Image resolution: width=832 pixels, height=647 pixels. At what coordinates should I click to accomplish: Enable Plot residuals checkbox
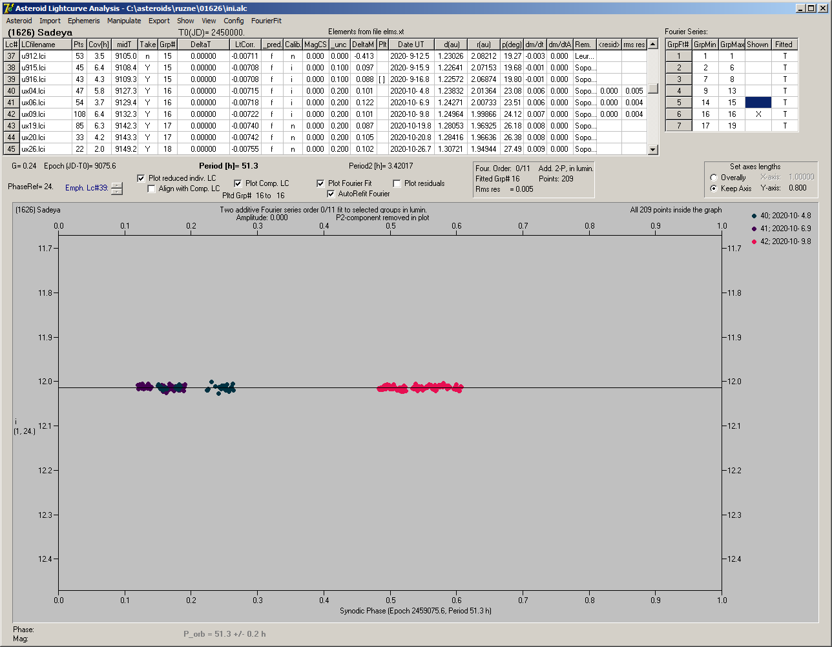397,183
